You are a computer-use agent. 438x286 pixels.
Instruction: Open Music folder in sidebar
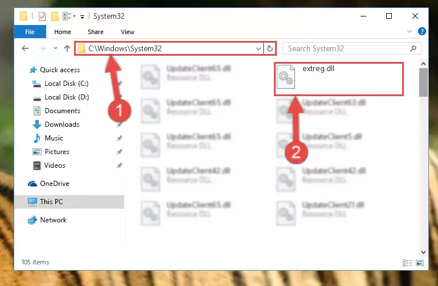click(54, 138)
